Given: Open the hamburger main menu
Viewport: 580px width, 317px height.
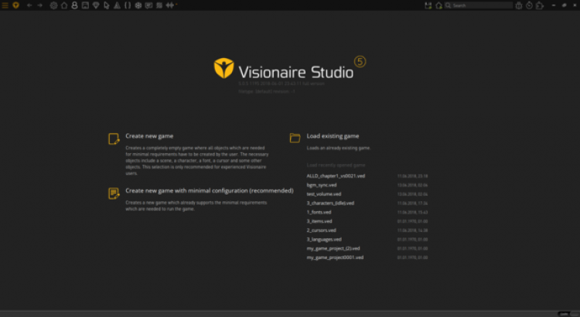Looking at the screenshot, I should [5, 5].
